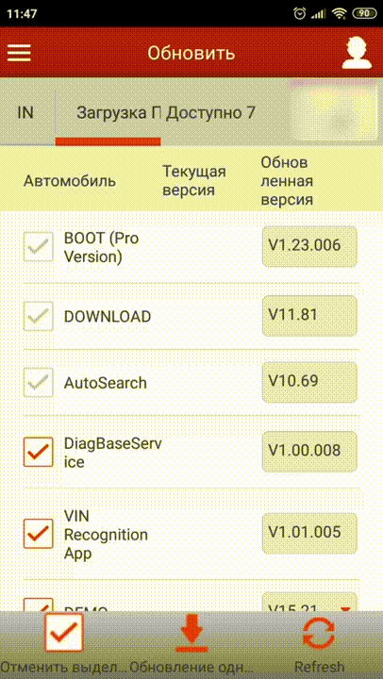This screenshot has height=679, width=383.
Task: Toggle the DOWNLOAD checkbox
Action: pyautogui.click(x=38, y=317)
